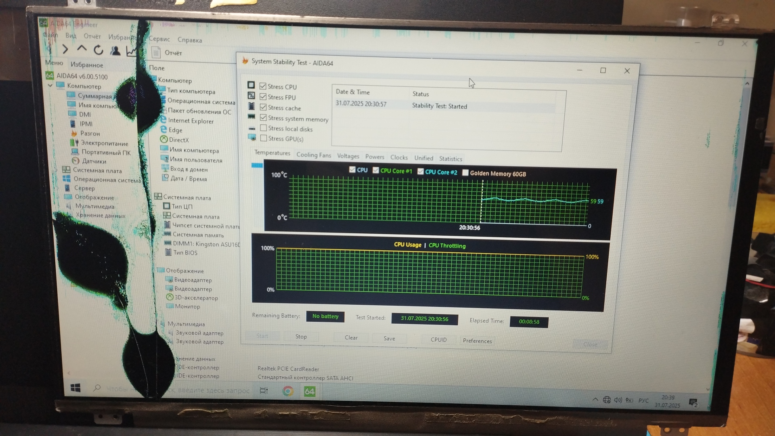Image resolution: width=775 pixels, height=436 pixels.
Task: Click the refresh toolbar icon
Action: click(x=98, y=50)
